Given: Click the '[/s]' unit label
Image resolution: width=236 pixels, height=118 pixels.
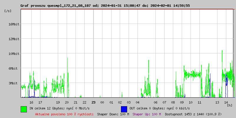Looking at the screenshot, I should 8,11.
